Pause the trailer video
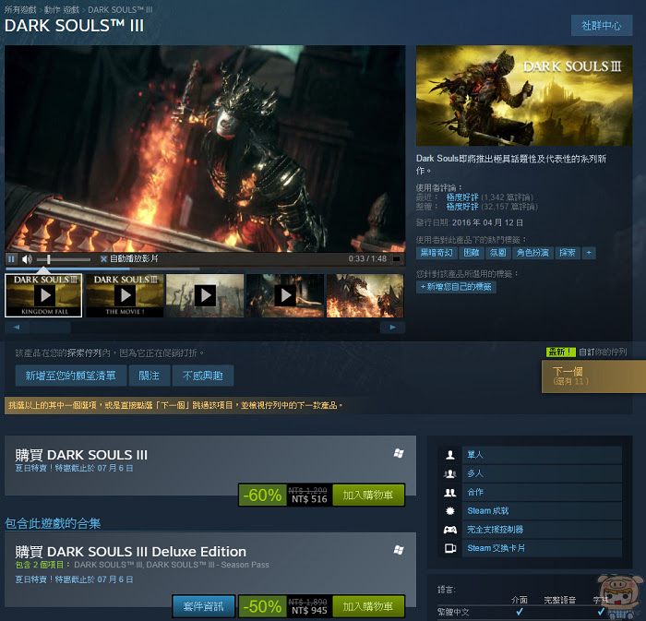This screenshot has width=646, height=621. coord(11,259)
